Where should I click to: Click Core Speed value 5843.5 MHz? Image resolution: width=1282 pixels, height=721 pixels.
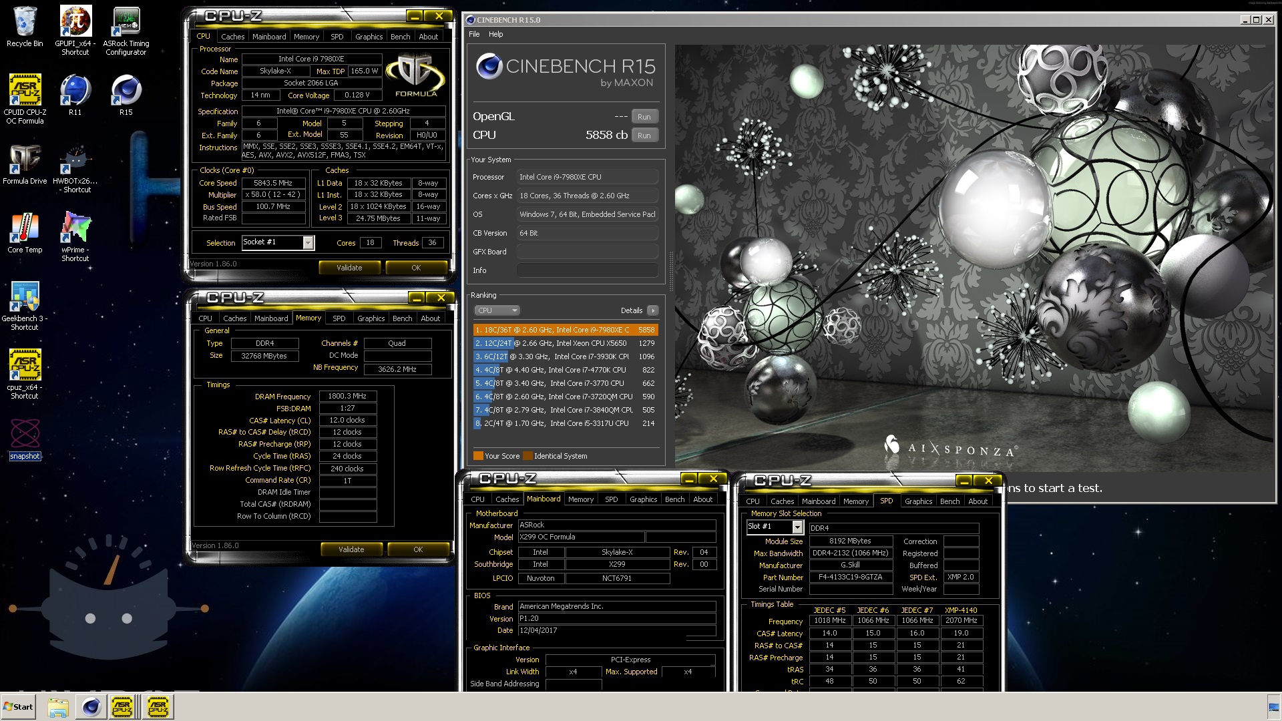pos(274,183)
